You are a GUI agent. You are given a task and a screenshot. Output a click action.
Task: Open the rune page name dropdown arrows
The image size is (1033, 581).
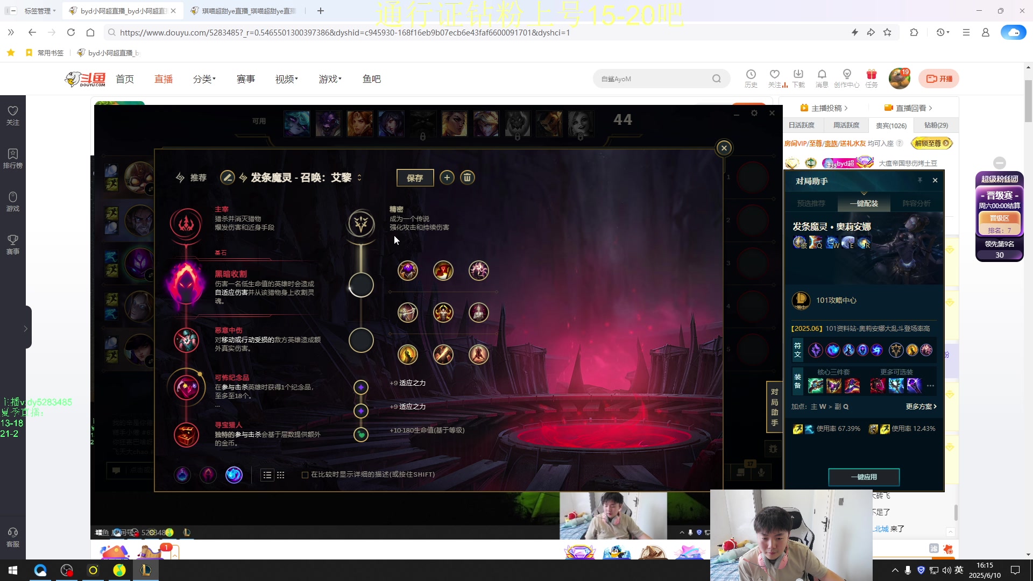(359, 178)
